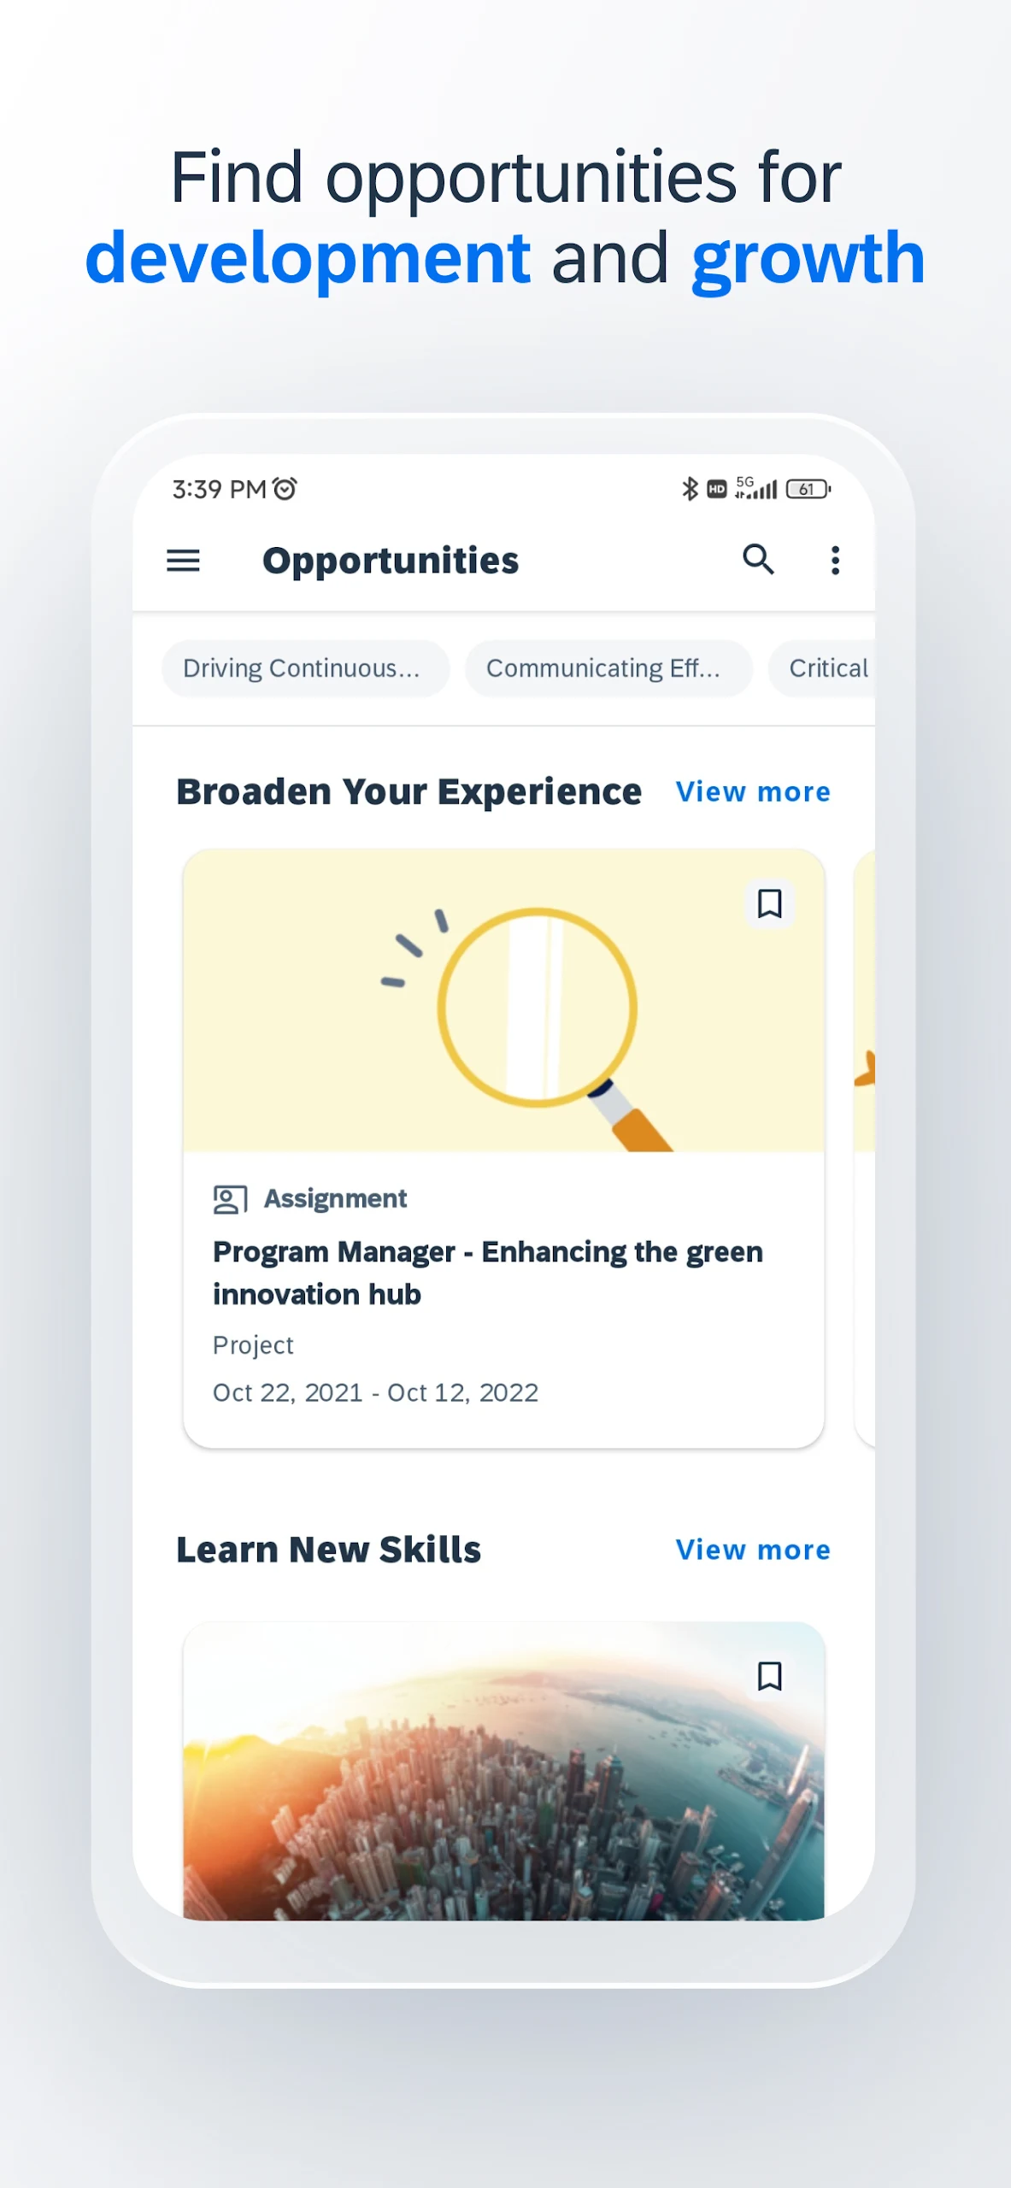Tap the search magnifier icon

(x=758, y=560)
